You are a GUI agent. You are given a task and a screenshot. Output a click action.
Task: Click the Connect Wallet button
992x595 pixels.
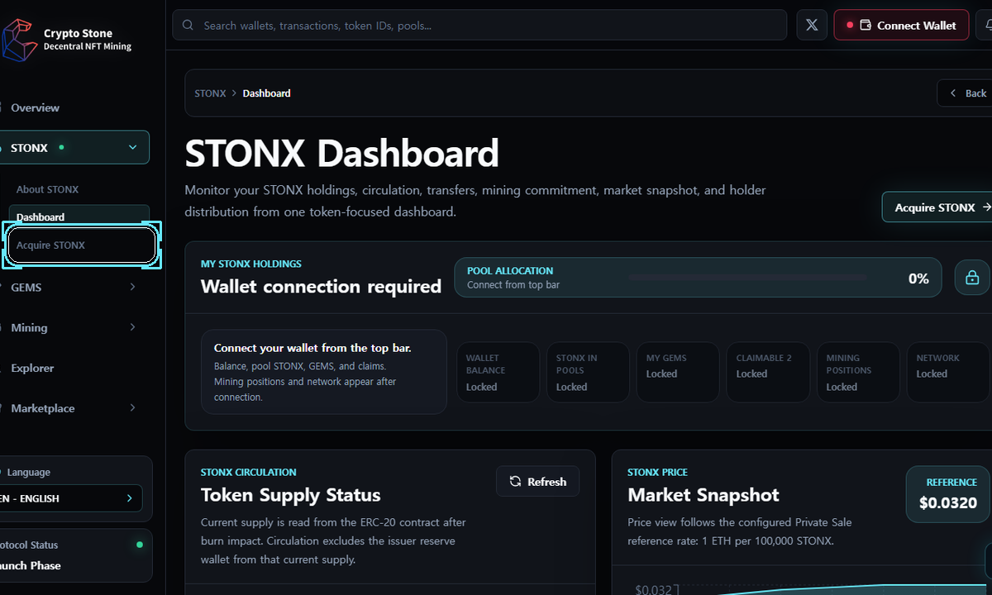pos(899,26)
